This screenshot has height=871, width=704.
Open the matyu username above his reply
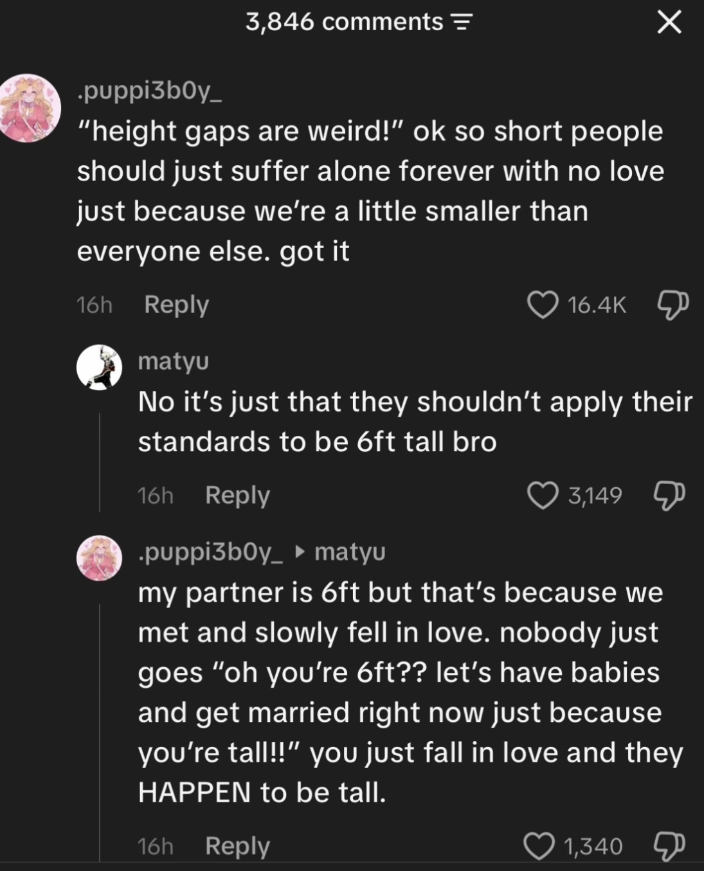click(x=174, y=361)
